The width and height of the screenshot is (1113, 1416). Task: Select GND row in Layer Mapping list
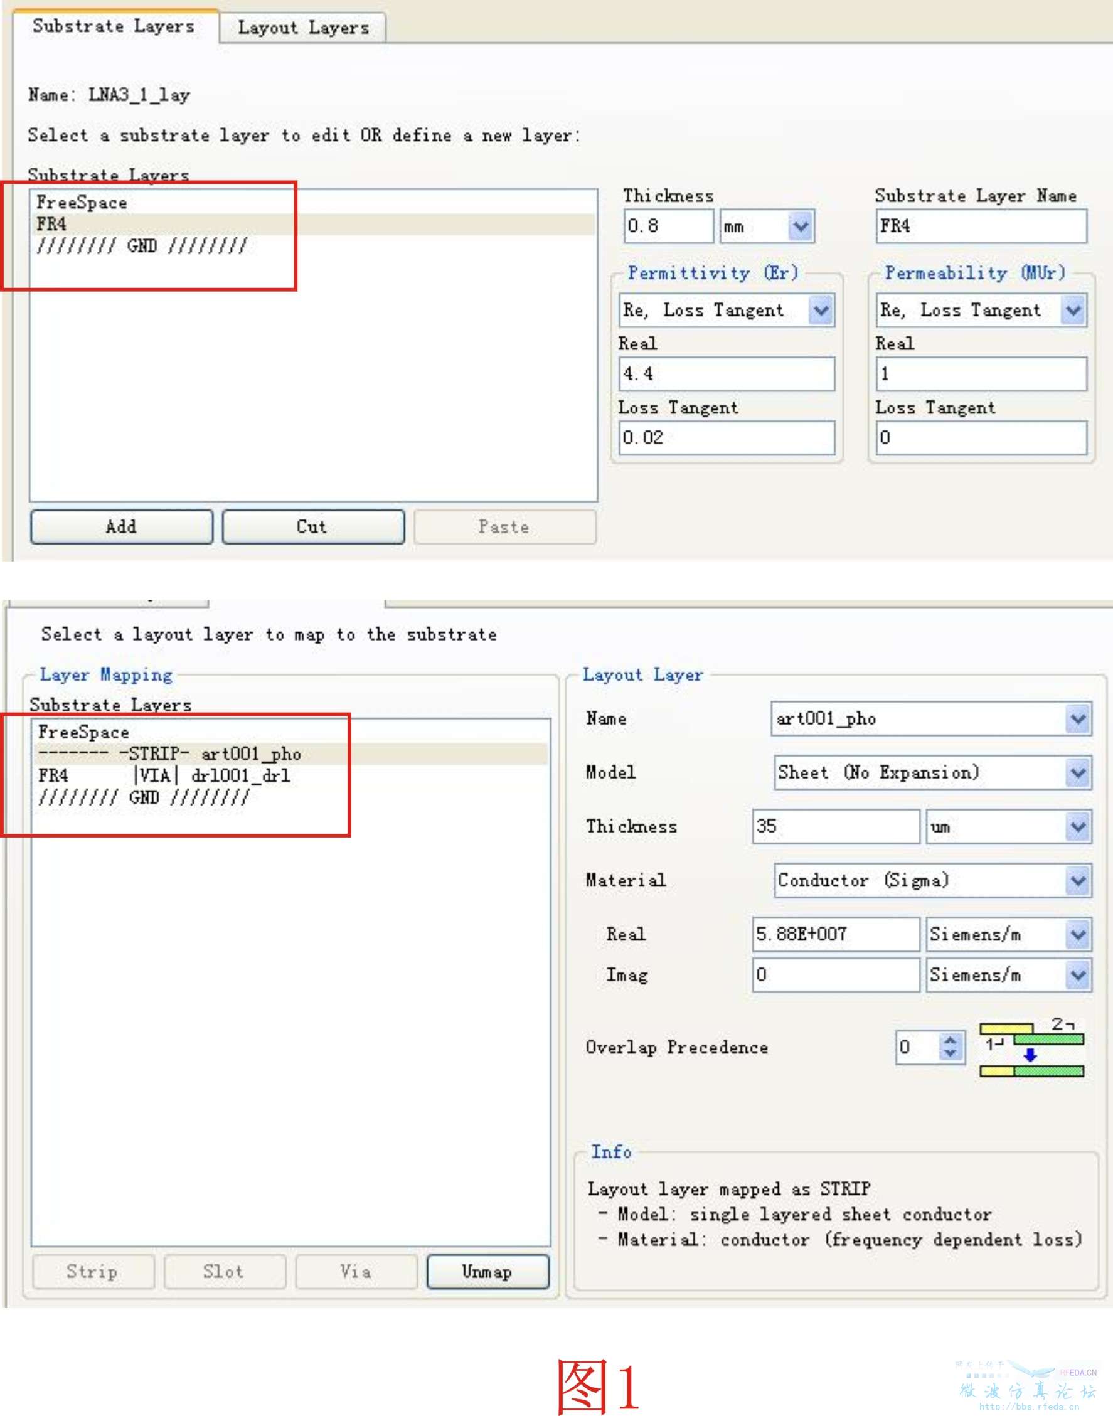291,797
